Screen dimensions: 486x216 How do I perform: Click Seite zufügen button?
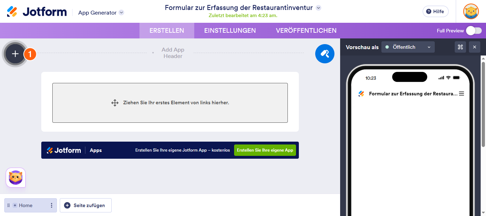86,205
